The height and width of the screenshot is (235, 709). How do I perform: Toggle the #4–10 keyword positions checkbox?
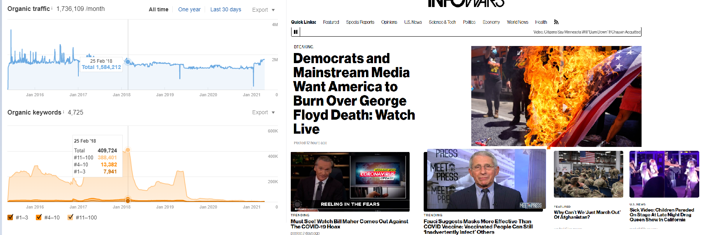click(x=39, y=217)
